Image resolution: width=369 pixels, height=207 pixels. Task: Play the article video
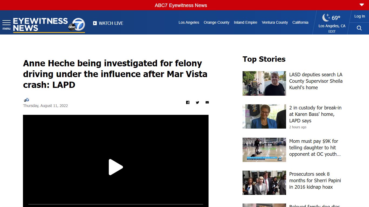click(116, 167)
